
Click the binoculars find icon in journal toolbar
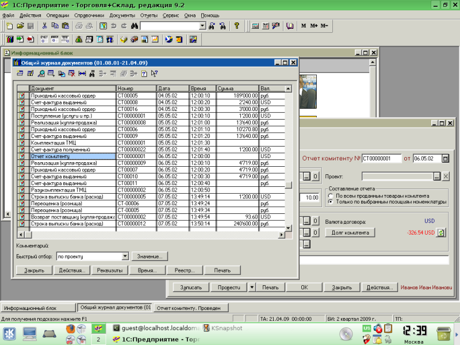(x=92, y=74)
